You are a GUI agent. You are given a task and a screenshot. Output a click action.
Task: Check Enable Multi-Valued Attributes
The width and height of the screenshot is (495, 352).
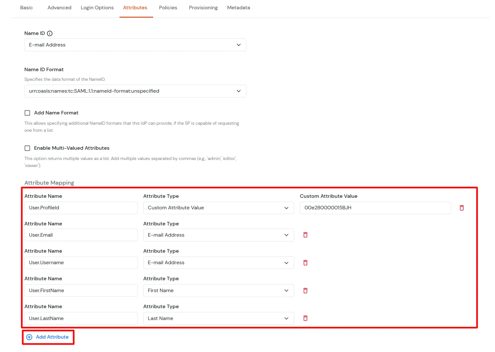coord(27,148)
